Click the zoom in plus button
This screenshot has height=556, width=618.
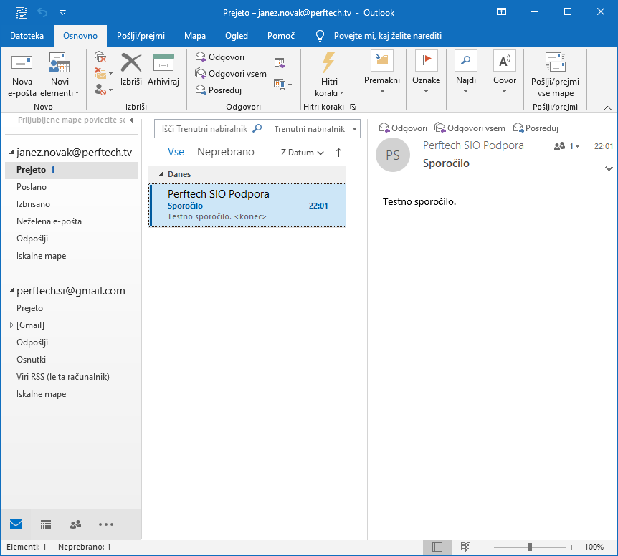(572, 547)
